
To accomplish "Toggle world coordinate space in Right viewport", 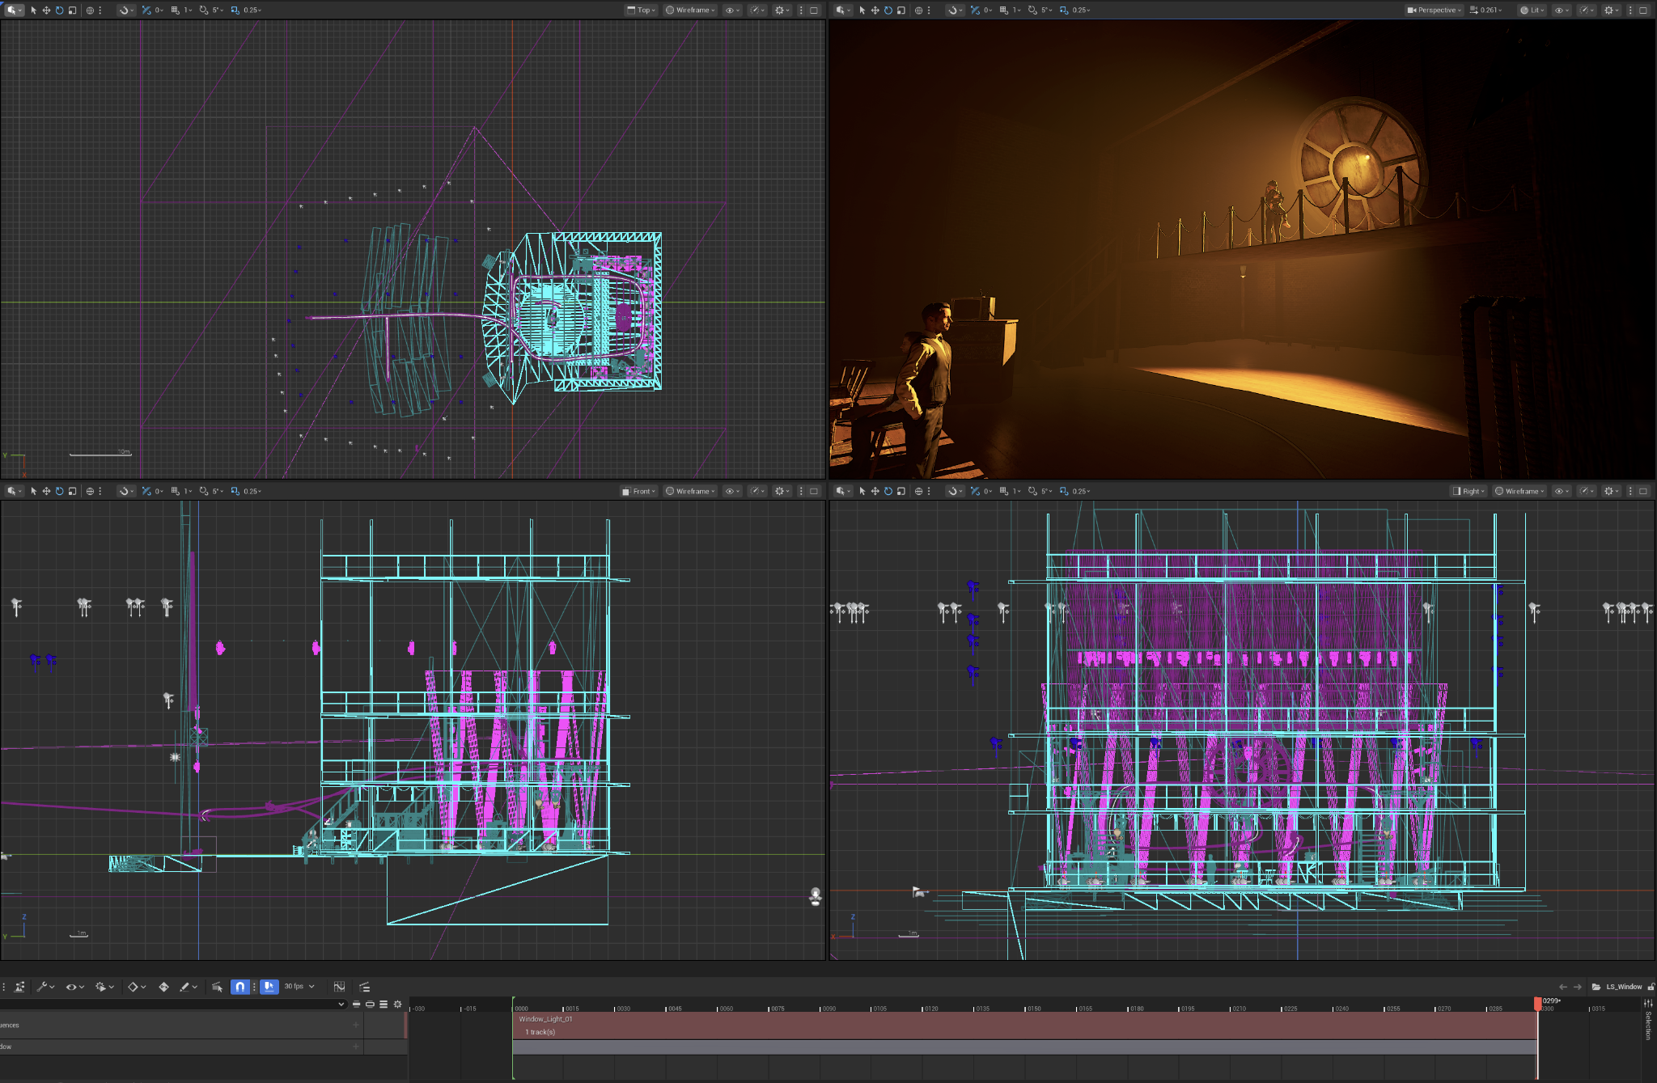I will coord(918,491).
